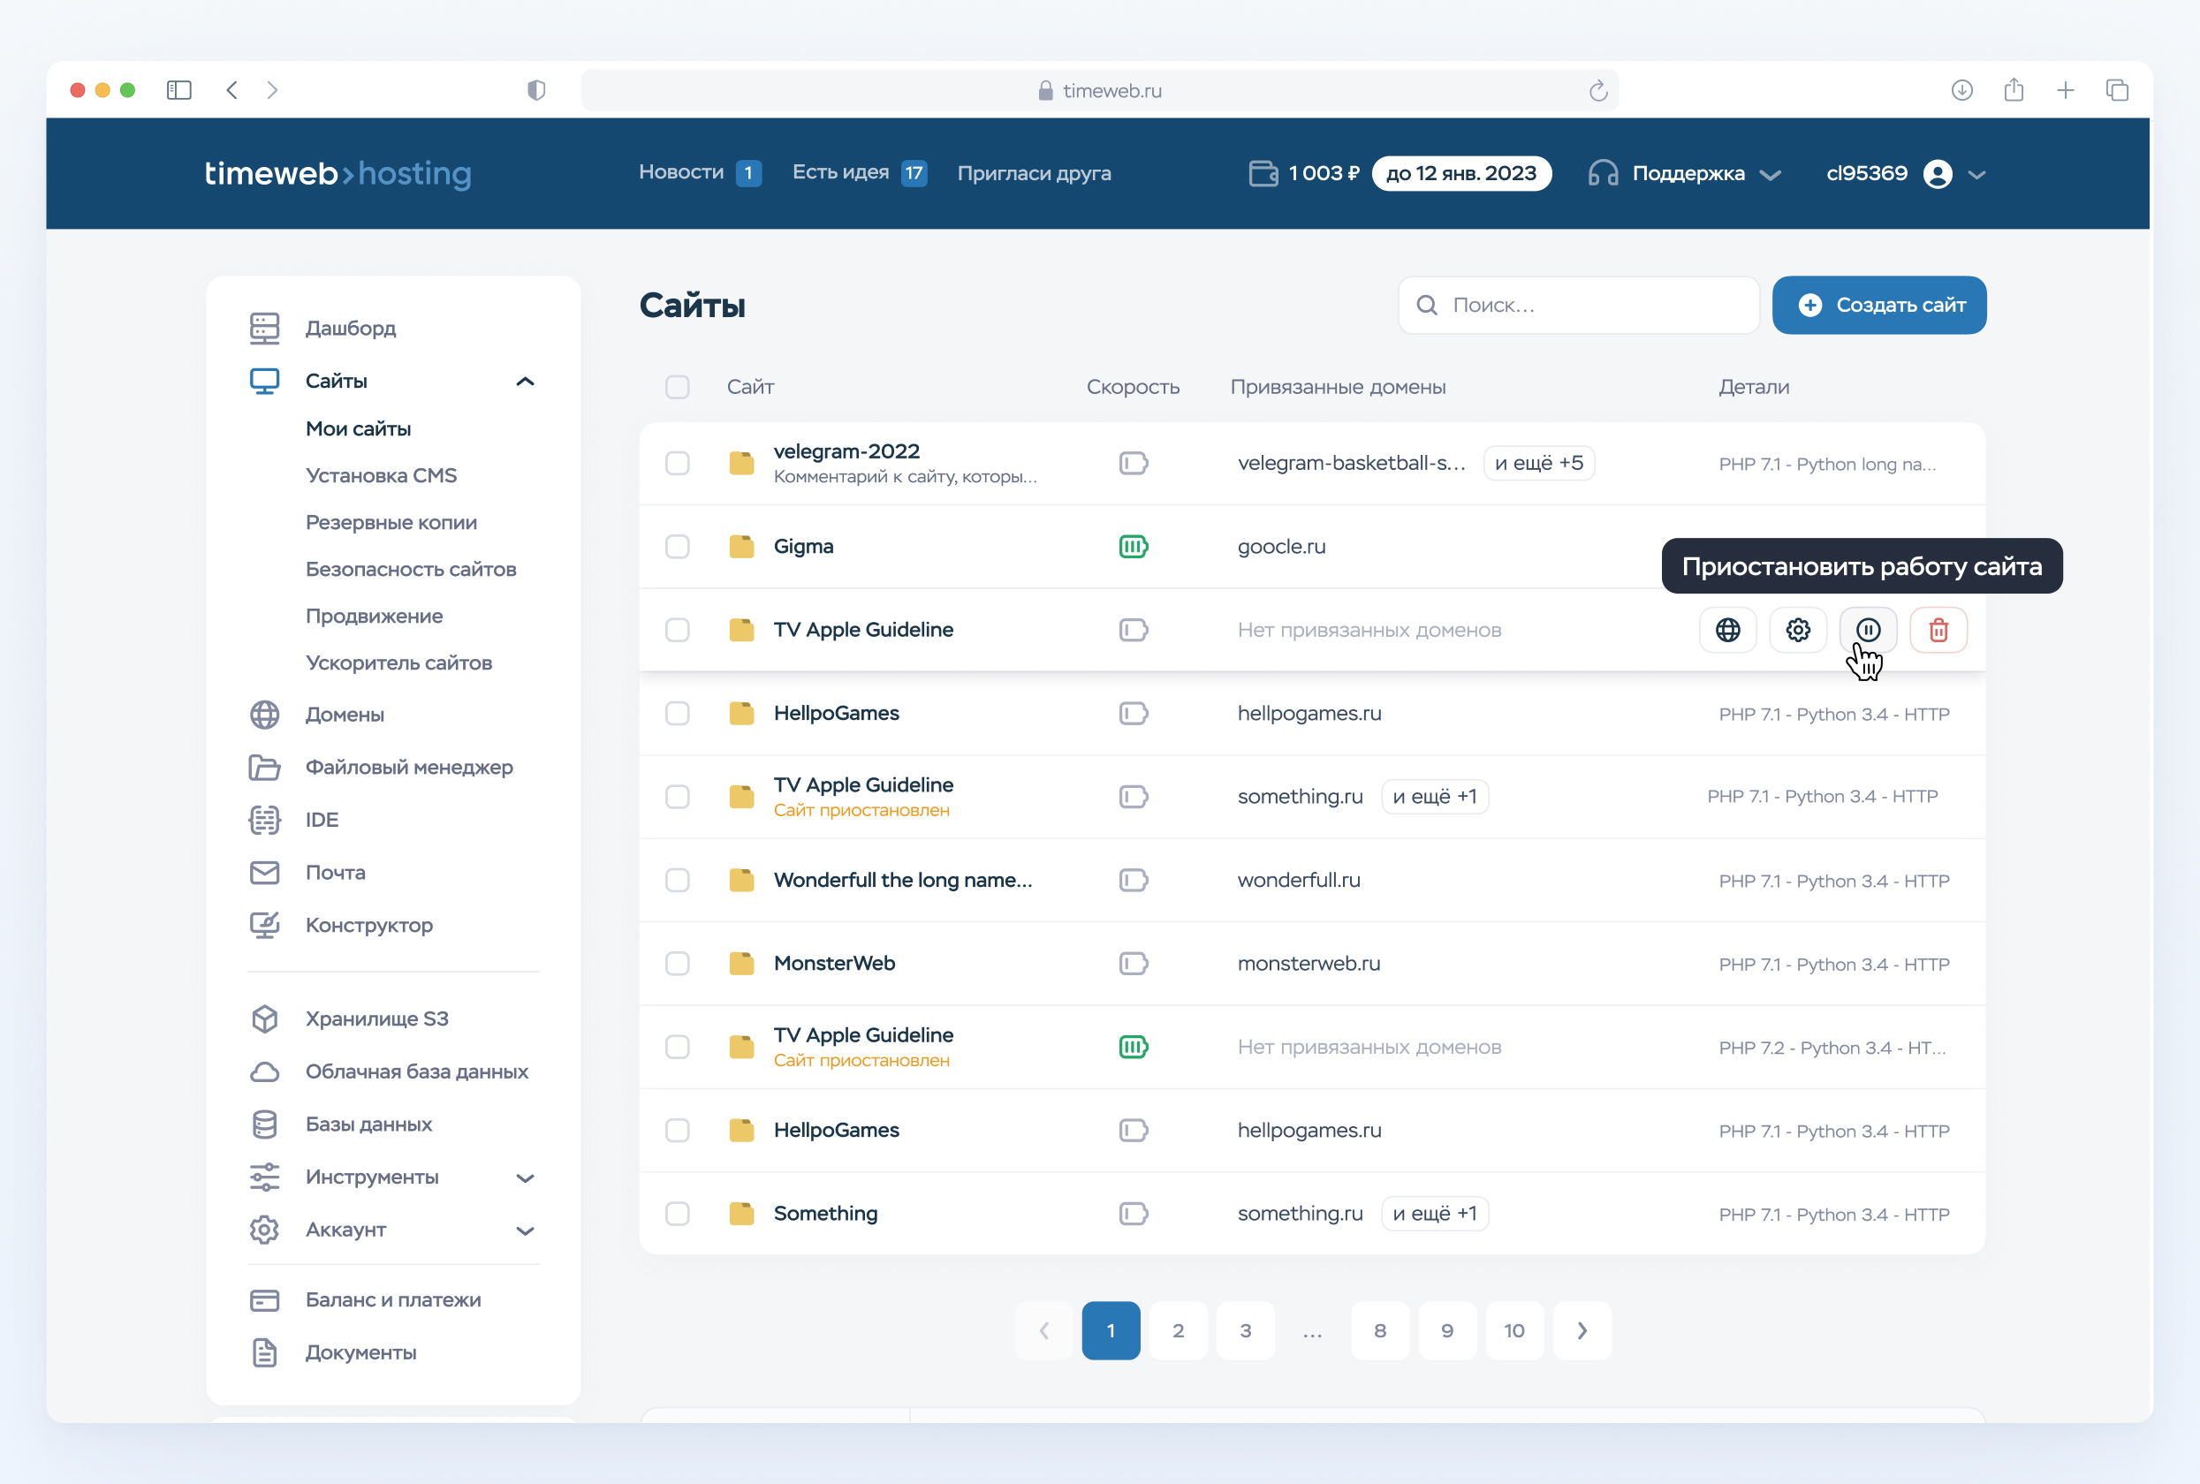Click the Создать сайт button
Image resolution: width=2200 pixels, height=1484 pixels.
point(1878,305)
